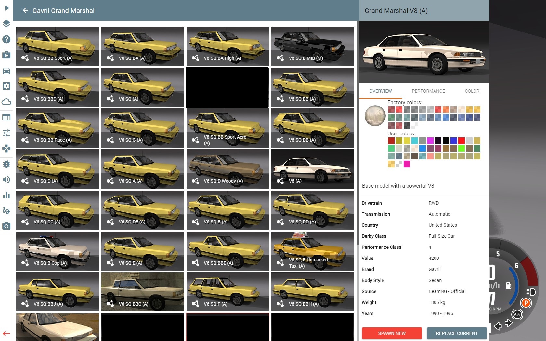Open the photo mode camera icon

pyautogui.click(x=6, y=226)
